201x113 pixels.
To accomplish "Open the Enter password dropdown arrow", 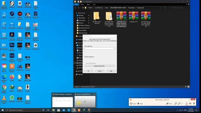I will [x=114, y=48].
